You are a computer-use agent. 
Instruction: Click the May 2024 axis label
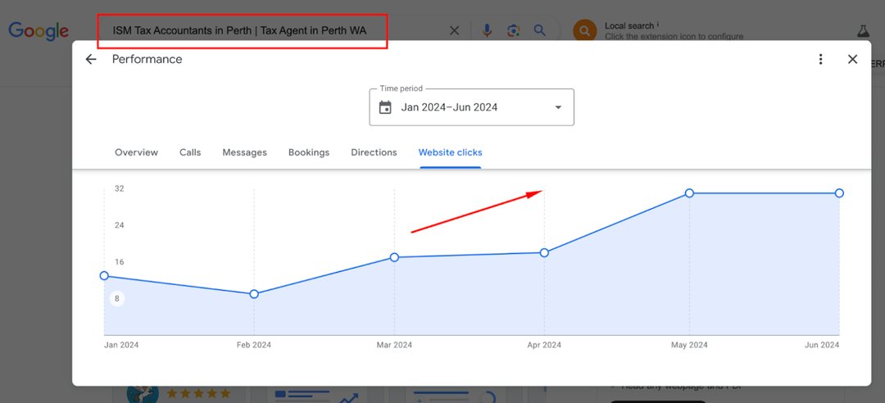[x=689, y=345]
